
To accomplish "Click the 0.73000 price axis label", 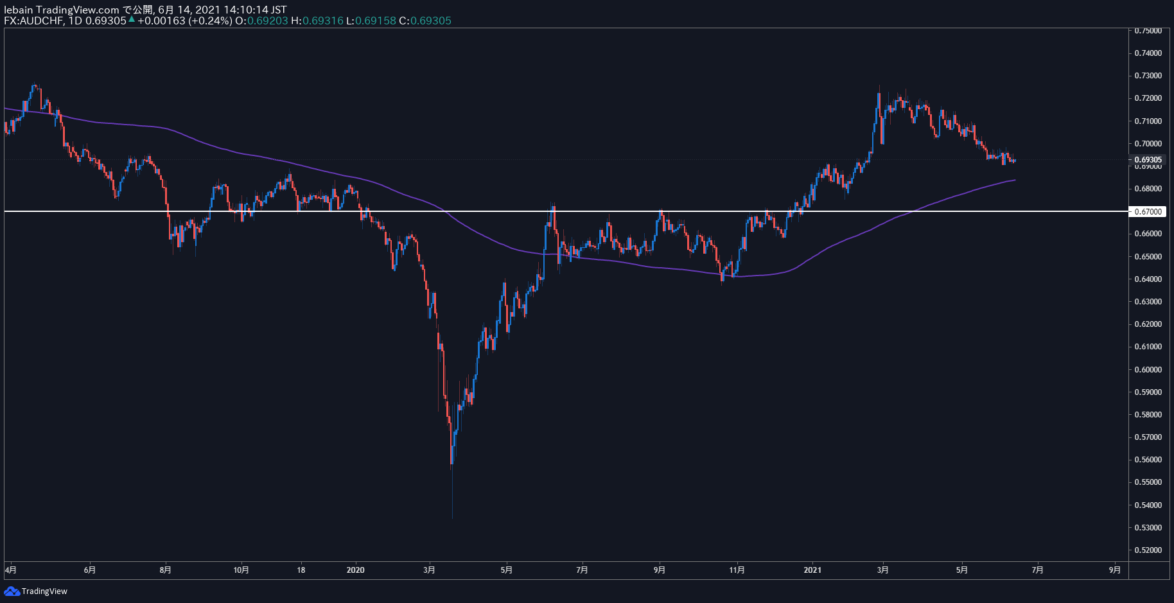I will coord(1148,76).
